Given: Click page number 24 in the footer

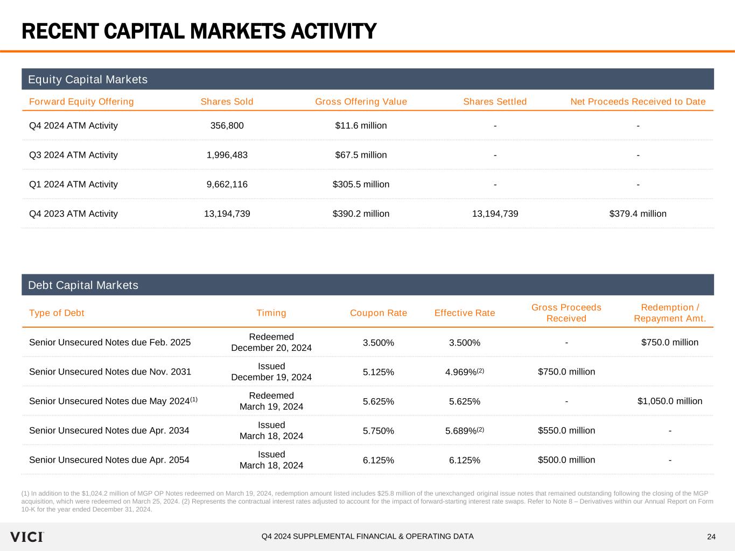Looking at the screenshot, I should 711,536.
